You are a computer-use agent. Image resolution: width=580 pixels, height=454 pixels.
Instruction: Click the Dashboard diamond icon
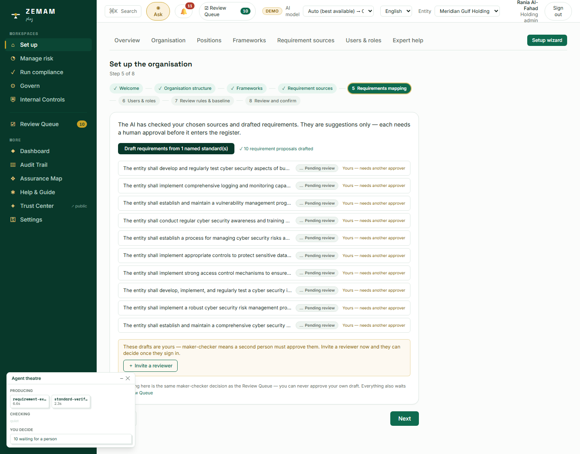(13, 151)
